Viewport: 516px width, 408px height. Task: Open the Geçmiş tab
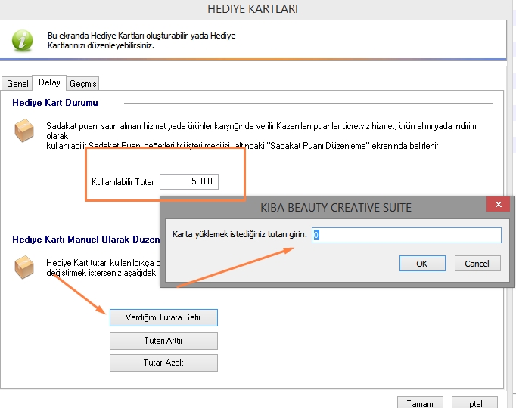83,83
